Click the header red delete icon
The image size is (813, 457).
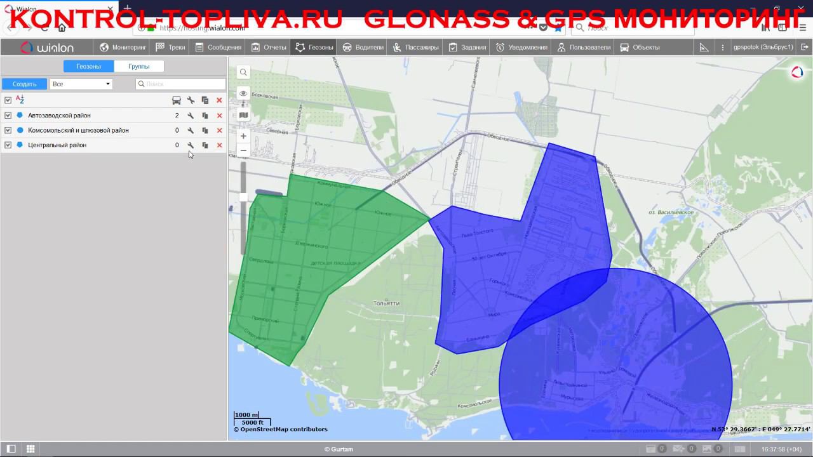219,100
